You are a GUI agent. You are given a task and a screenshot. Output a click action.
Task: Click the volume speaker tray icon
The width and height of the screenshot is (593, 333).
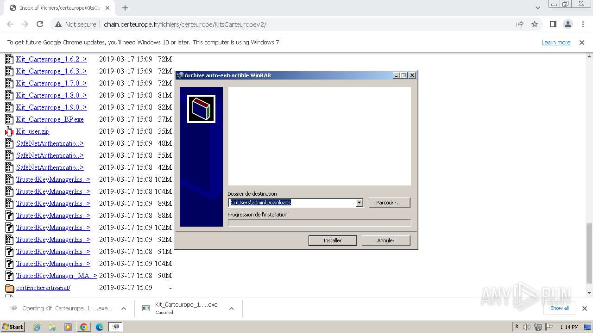pyautogui.click(x=527, y=327)
